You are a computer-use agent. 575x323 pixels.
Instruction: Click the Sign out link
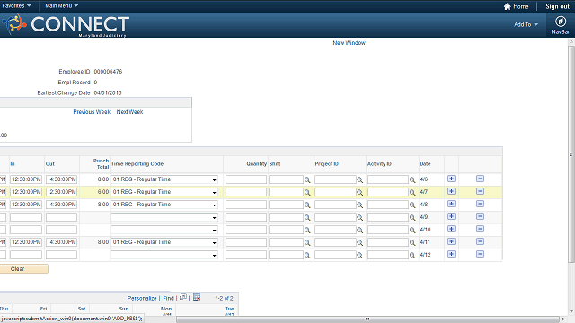pos(557,6)
